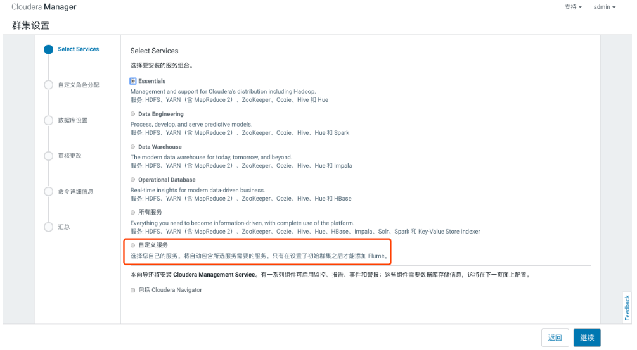The width and height of the screenshot is (637, 350).
Task: Go to 汇总 step label
Action: coord(64,227)
